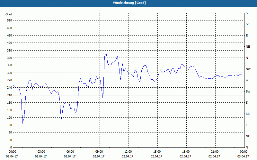Click the 120 y-axis label
The height and width of the screenshot is (160, 257).
pos(9,117)
